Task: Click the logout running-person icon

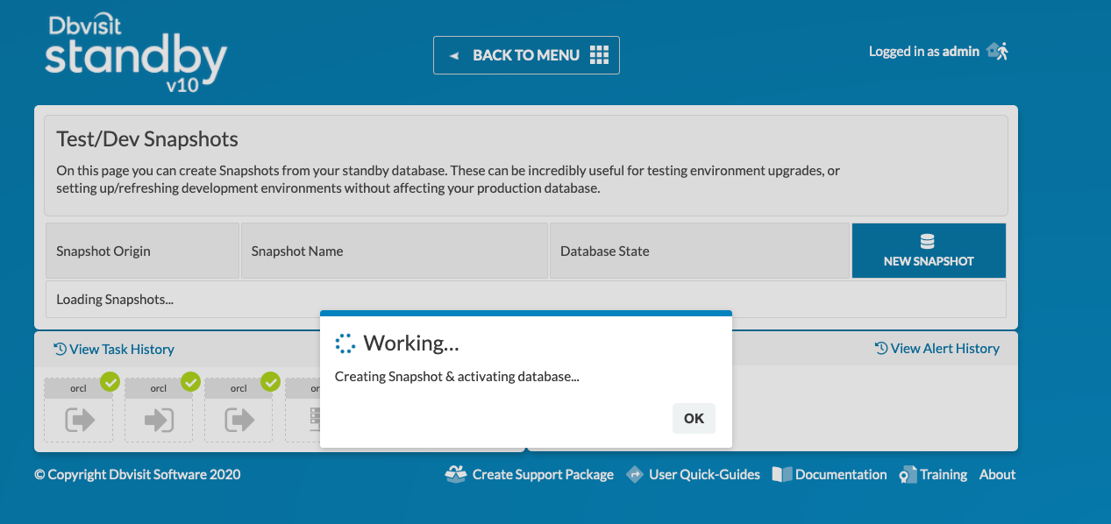Action: click(x=998, y=51)
